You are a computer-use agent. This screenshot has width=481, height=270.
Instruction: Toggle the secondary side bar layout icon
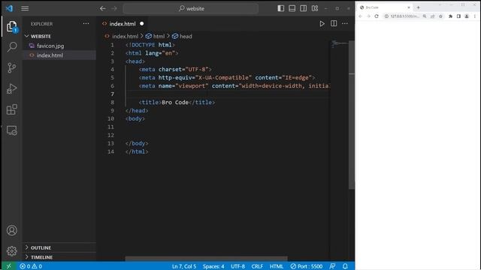[x=304, y=8]
